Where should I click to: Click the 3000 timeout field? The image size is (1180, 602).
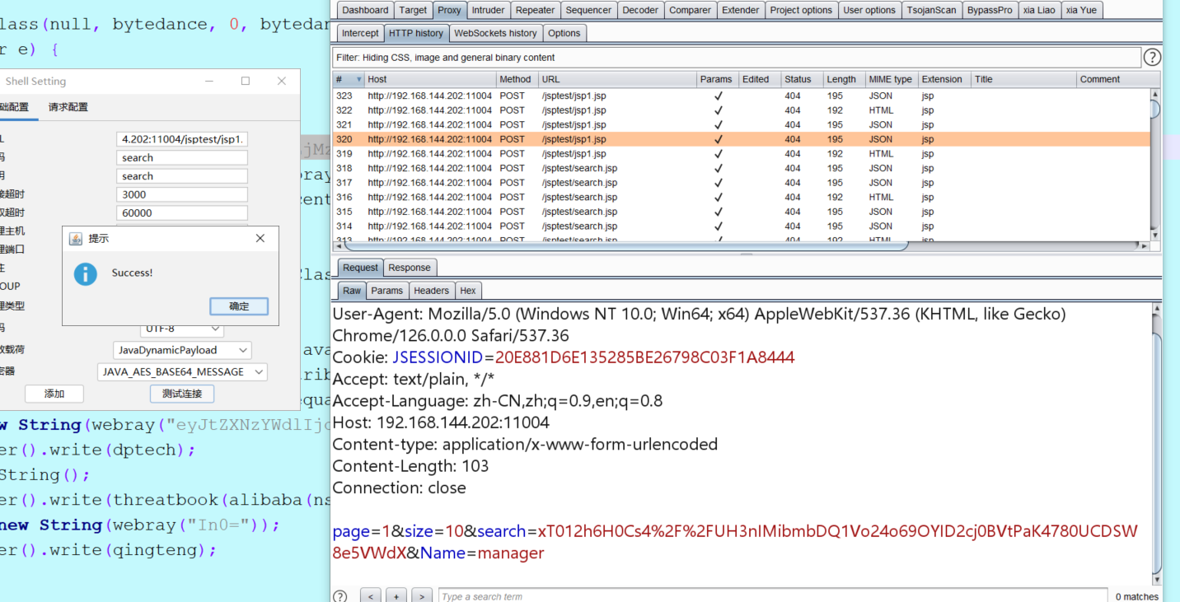(182, 194)
